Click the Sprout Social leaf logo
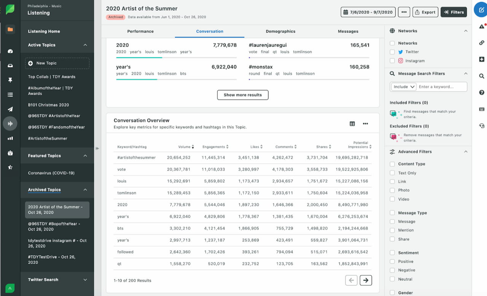Image resolution: width=487 pixels, height=296 pixels. [10, 8]
